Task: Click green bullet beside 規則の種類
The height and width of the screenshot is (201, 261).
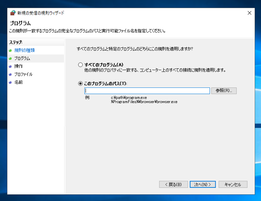Action: click(x=10, y=50)
